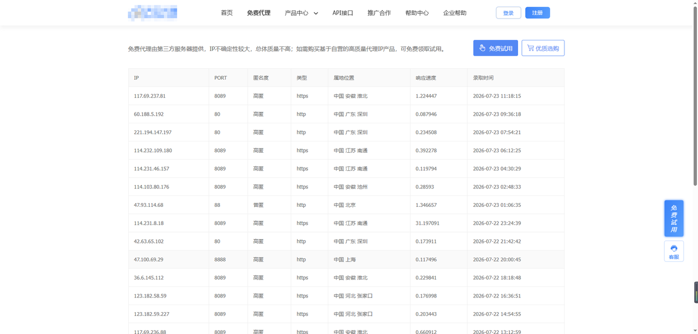The width and height of the screenshot is (698, 334).
Task: Click the blue 免费试用 button
Action: [496, 48]
